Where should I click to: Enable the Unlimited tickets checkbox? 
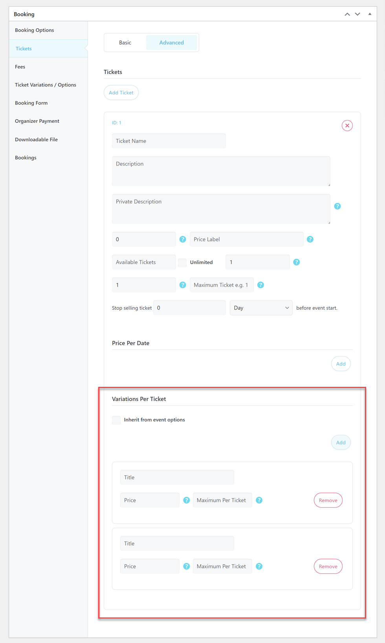click(182, 262)
